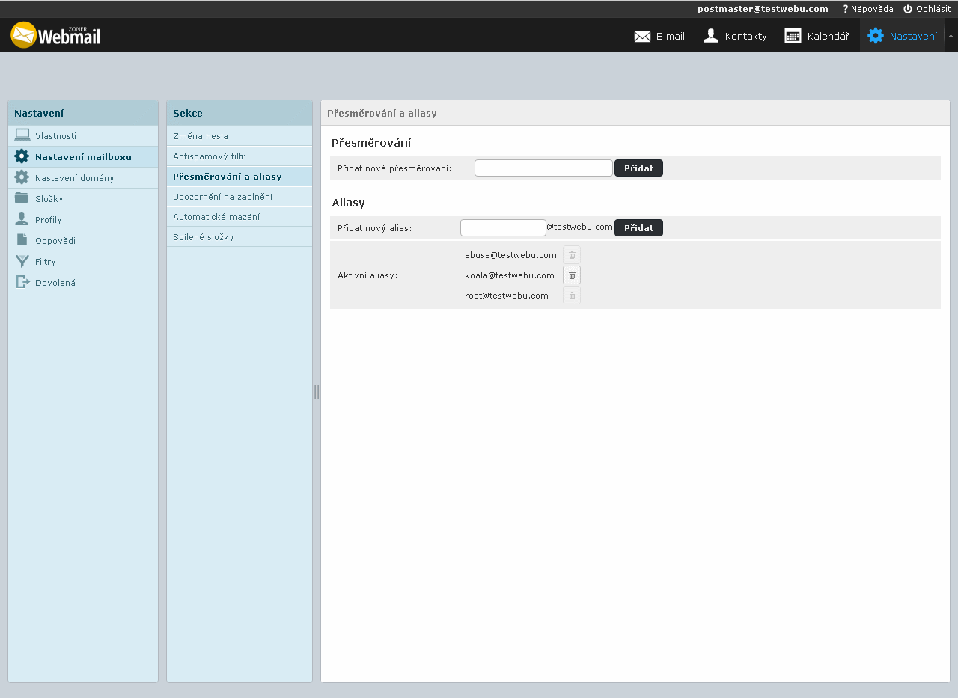Click Přidat button for new forwarding
The width and height of the screenshot is (958, 698).
pyautogui.click(x=638, y=168)
